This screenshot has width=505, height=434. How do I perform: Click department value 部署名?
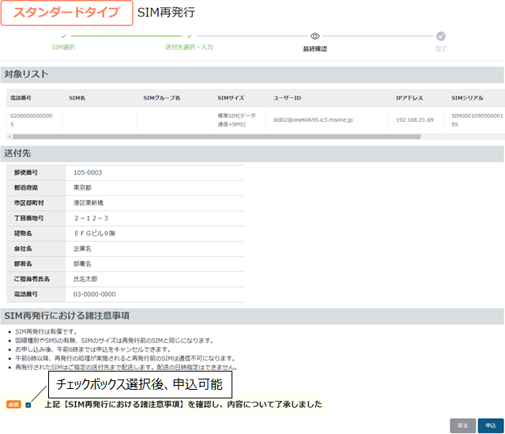[x=82, y=264]
